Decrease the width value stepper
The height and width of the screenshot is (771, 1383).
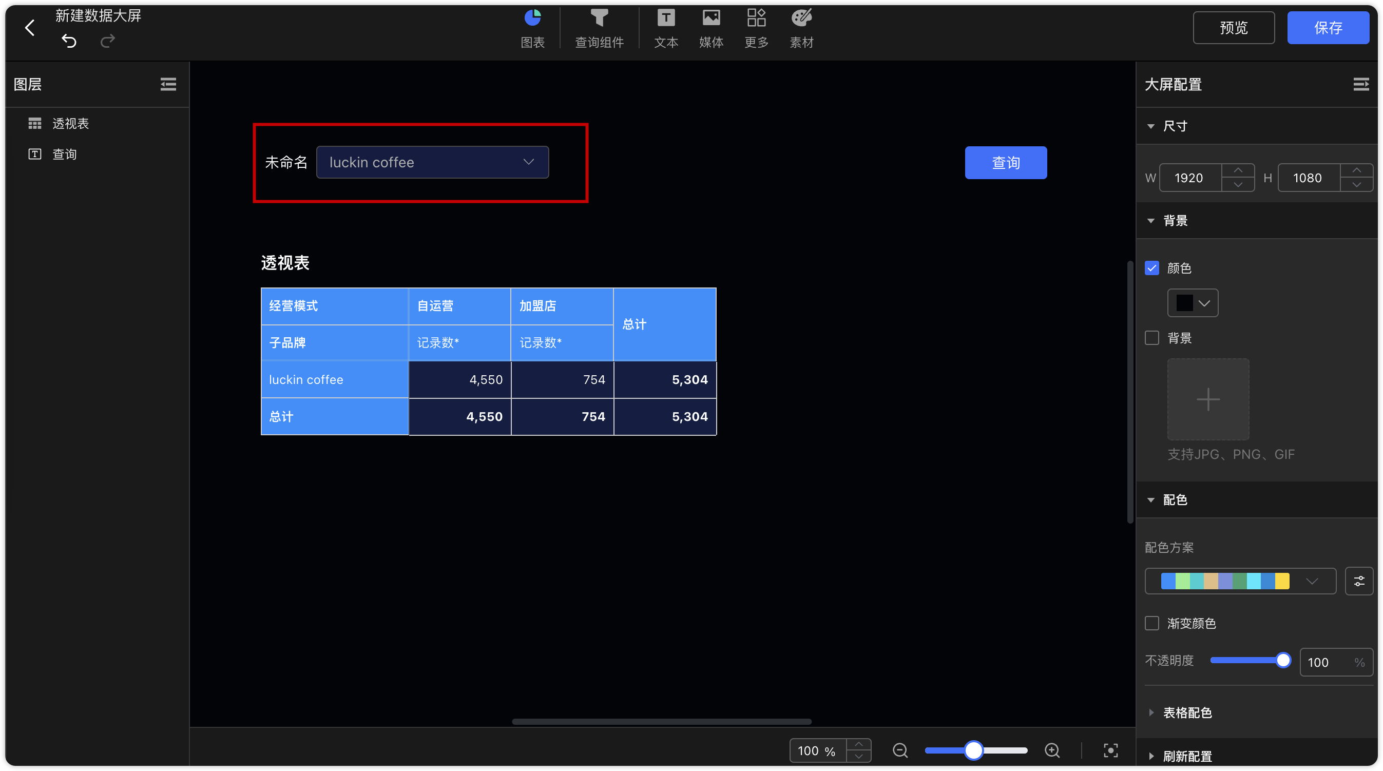click(x=1238, y=185)
